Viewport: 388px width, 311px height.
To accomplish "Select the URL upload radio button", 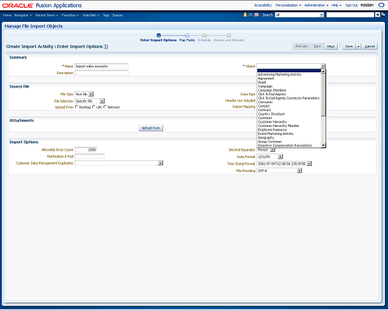I will (x=94, y=107).
